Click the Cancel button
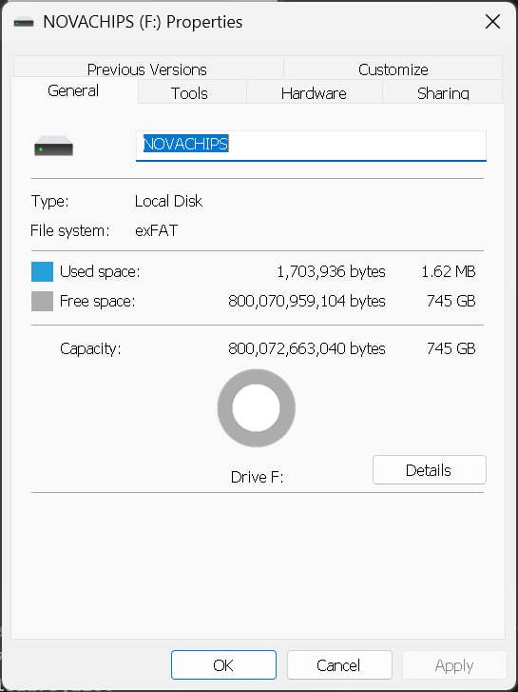The width and height of the screenshot is (518, 692). point(339,664)
